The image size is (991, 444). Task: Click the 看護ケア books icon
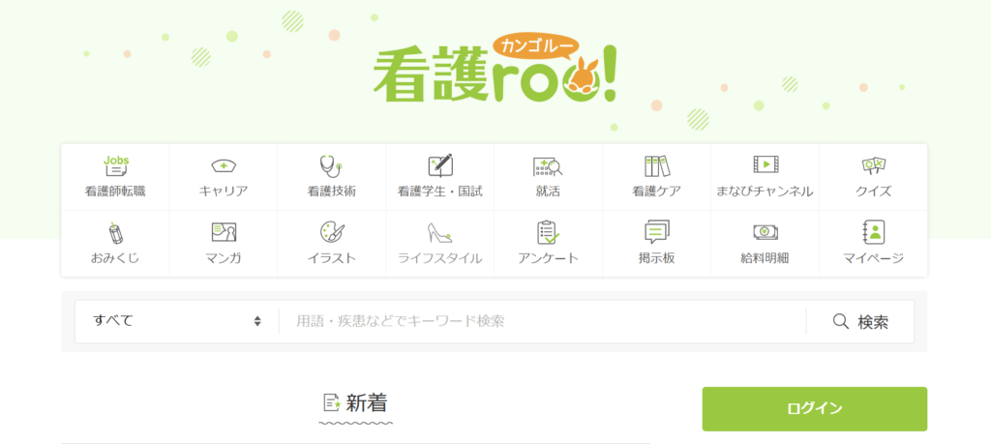tap(657, 166)
